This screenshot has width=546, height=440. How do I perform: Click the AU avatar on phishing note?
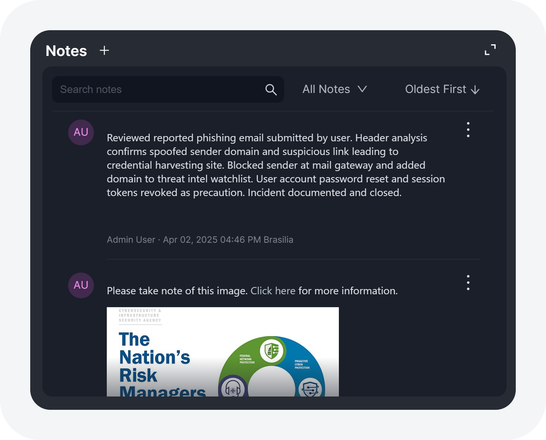coord(81,132)
